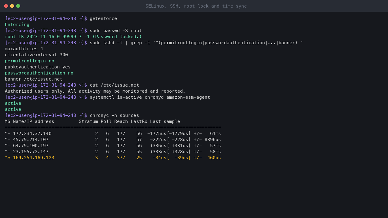The image size is (388, 218).
Task: Click the first 'active' status line
Action: [13, 103]
